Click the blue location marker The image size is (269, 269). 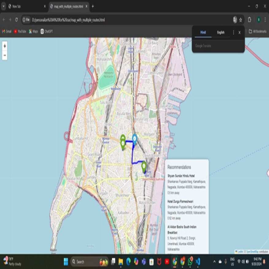tap(134, 139)
